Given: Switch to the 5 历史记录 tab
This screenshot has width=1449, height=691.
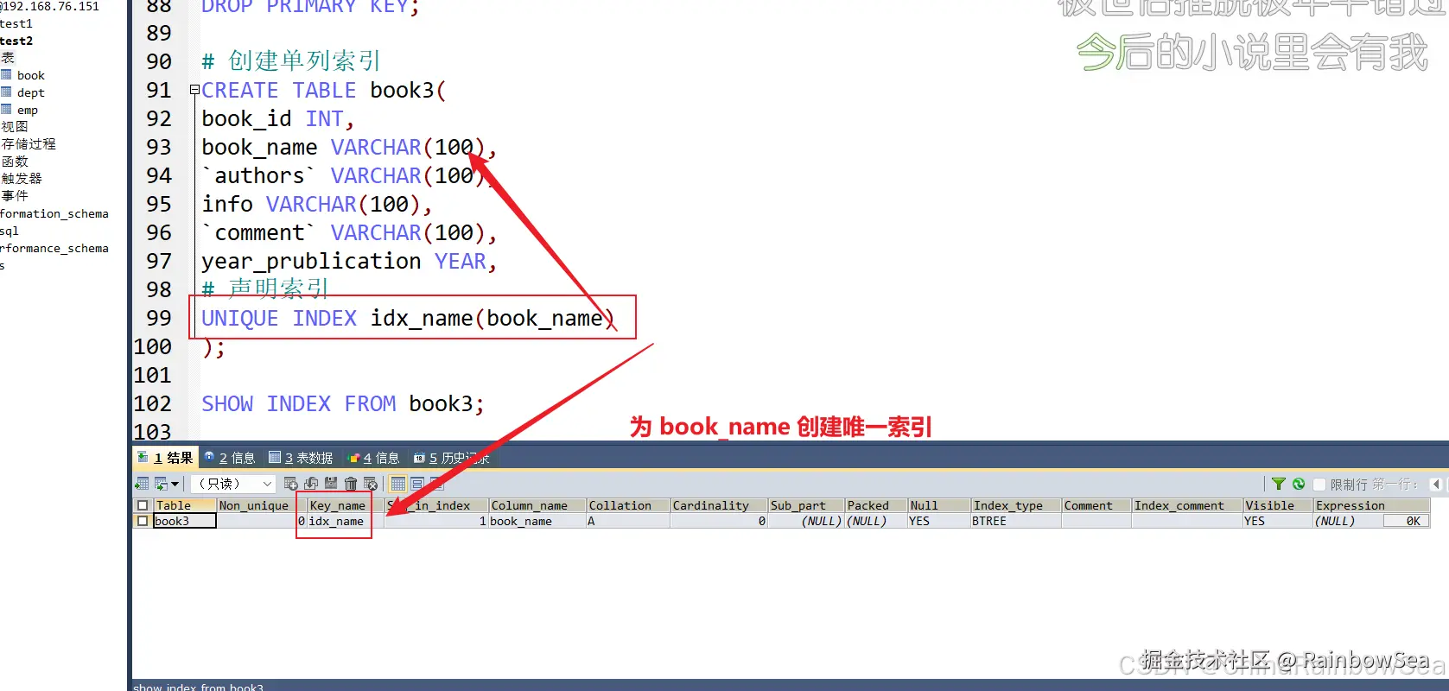Looking at the screenshot, I should point(451,458).
